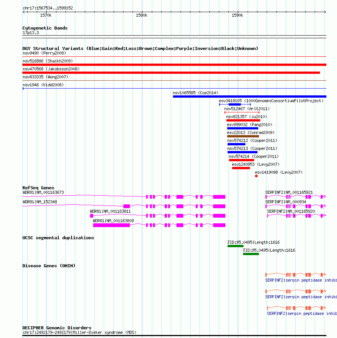Click the esv1419098 (Levy2007) label text
Viewport: 337px width, 338px height.
coord(279,172)
